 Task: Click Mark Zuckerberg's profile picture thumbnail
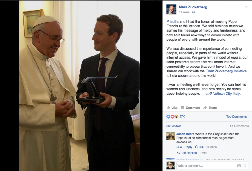171,9
